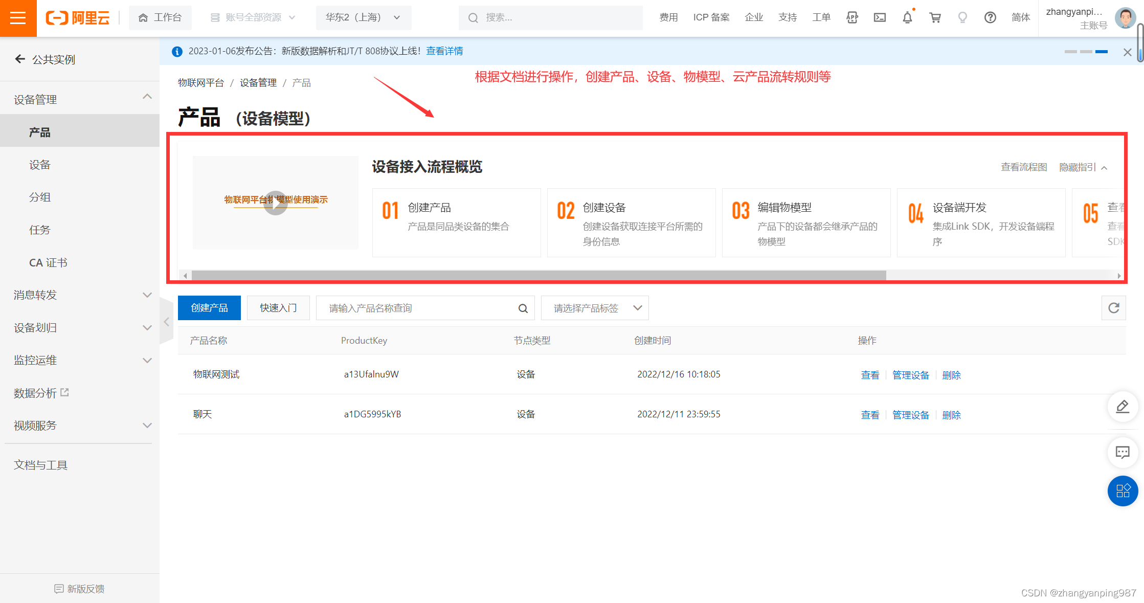Play the IoT platform demo video
Viewport: 1144px width, 603px height.
276,203
